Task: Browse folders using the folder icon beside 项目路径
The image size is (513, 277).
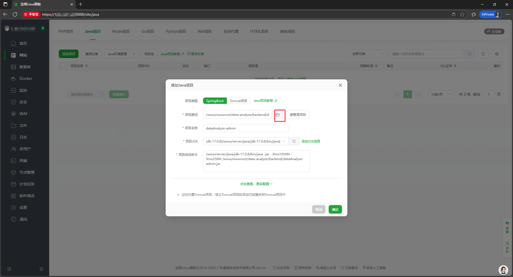Action: click(279, 115)
